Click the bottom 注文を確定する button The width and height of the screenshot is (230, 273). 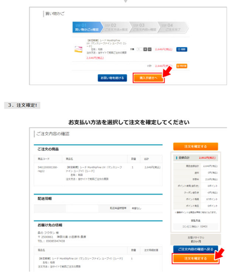[x=196, y=259]
